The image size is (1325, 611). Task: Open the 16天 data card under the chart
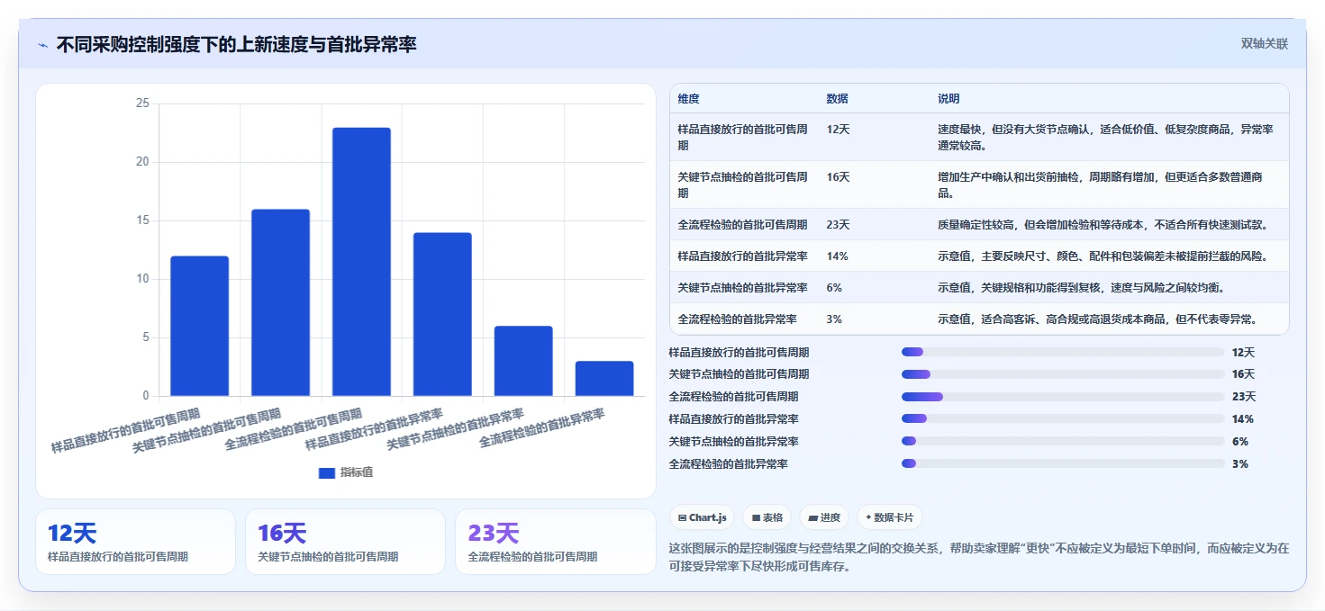coord(345,542)
